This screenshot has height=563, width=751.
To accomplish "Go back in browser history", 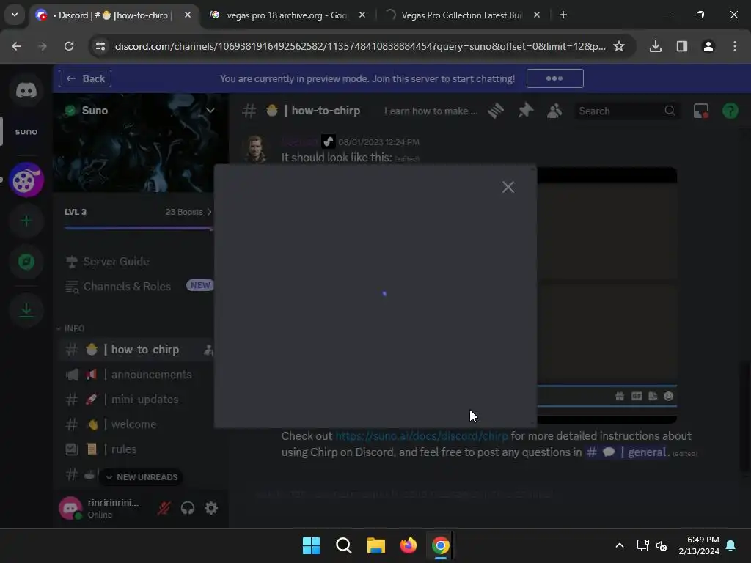I will tap(16, 46).
